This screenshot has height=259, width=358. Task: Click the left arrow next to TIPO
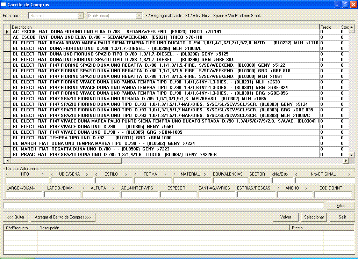tap(7, 174)
